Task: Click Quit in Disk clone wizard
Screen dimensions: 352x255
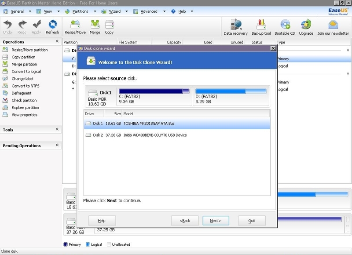Action: [x=252, y=221]
